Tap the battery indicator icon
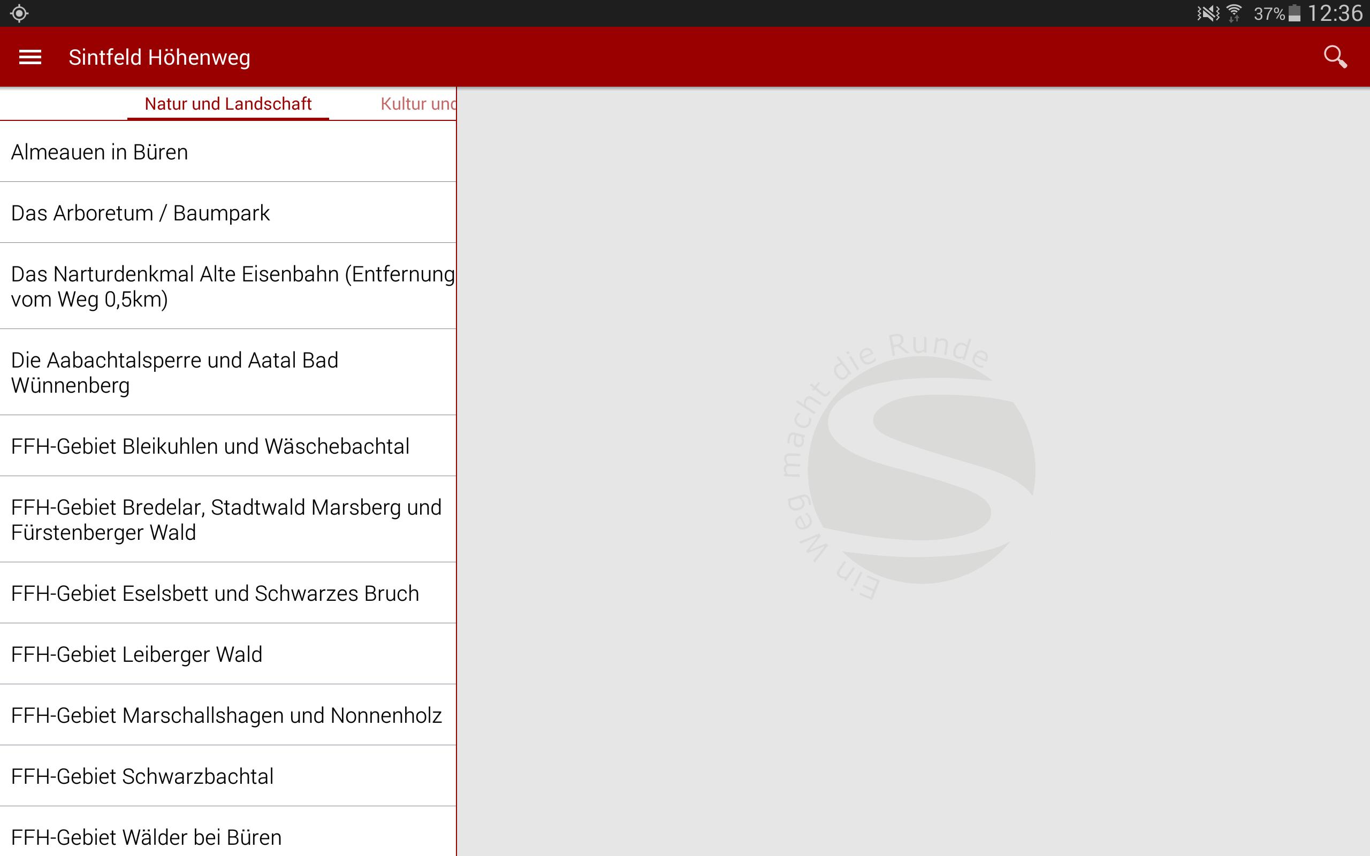 point(1294,13)
